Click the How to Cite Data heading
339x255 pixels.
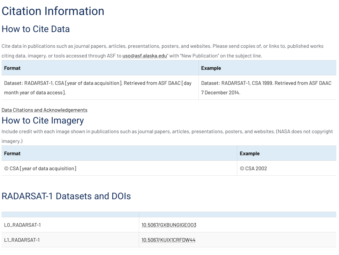click(x=36, y=29)
